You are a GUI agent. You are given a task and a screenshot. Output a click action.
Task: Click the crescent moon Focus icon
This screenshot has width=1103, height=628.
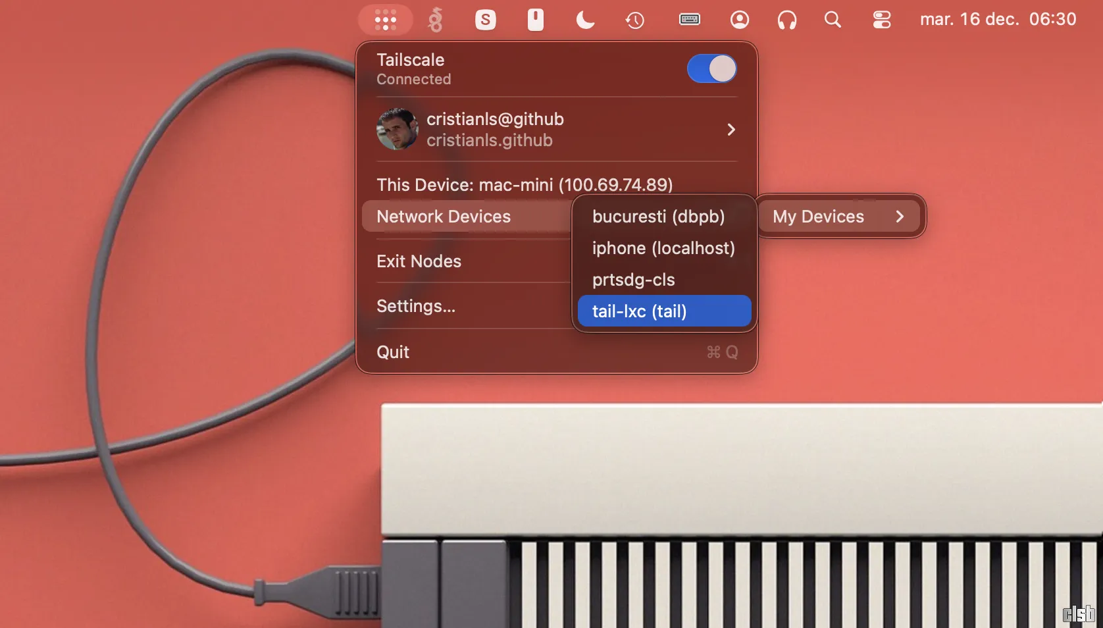[x=585, y=20]
